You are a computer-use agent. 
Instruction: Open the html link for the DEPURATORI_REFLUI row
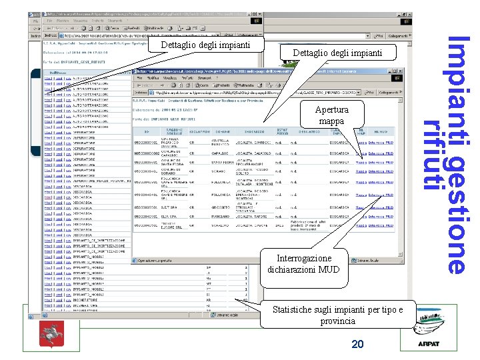tap(48, 181)
